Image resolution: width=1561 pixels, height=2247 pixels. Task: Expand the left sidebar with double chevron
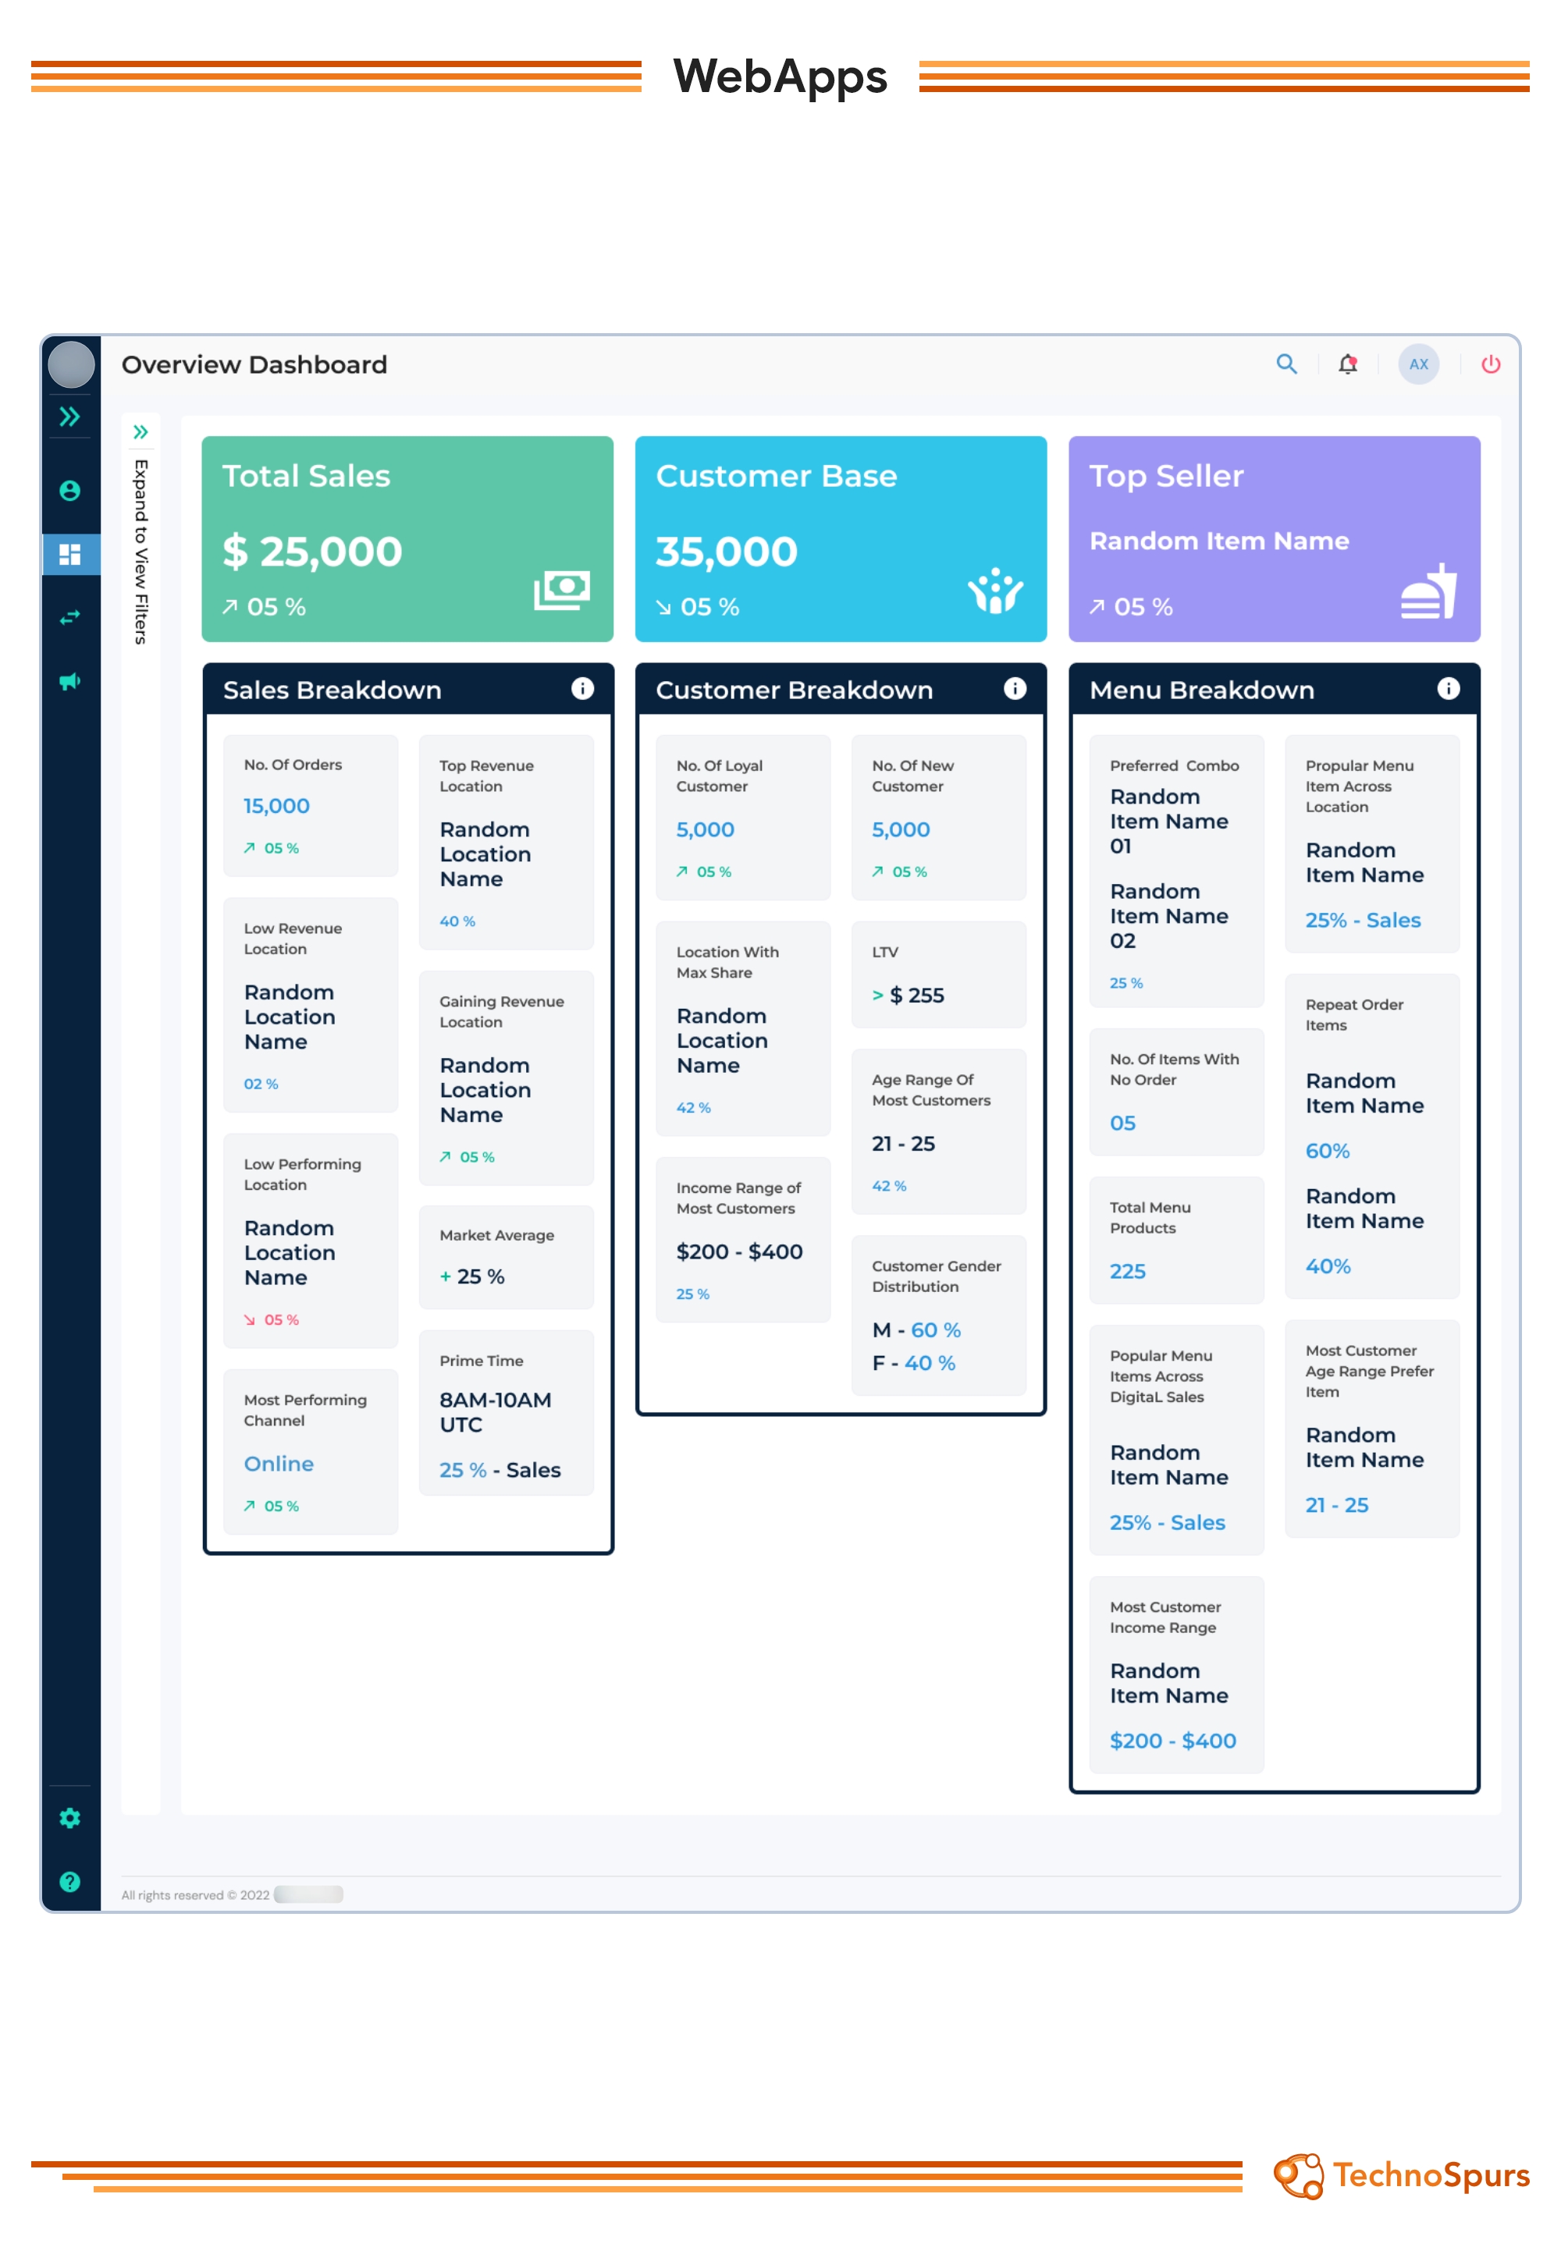(69, 417)
